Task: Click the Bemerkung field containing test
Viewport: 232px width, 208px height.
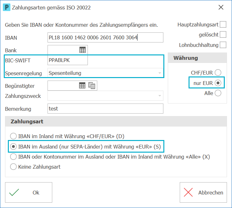Action: pyautogui.click(x=105, y=109)
